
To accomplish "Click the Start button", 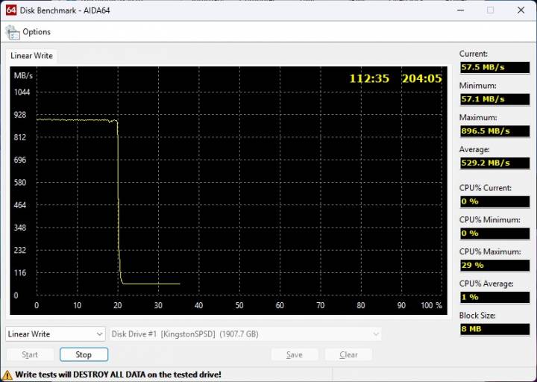I will click(30, 354).
